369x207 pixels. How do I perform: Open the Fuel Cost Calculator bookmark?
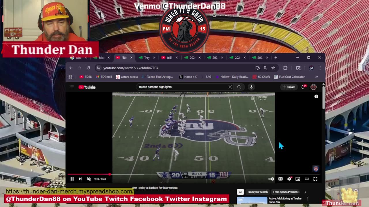click(289, 77)
